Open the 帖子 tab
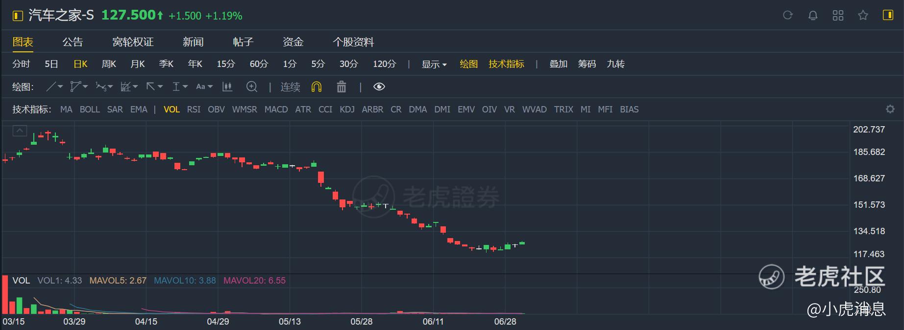904x330 pixels. (243, 42)
